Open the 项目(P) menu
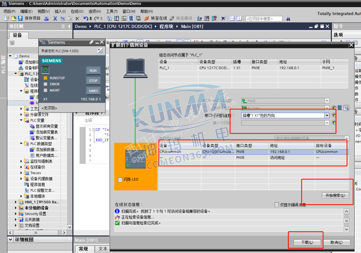The width and height of the screenshot is (361, 253). coord(9,11)
